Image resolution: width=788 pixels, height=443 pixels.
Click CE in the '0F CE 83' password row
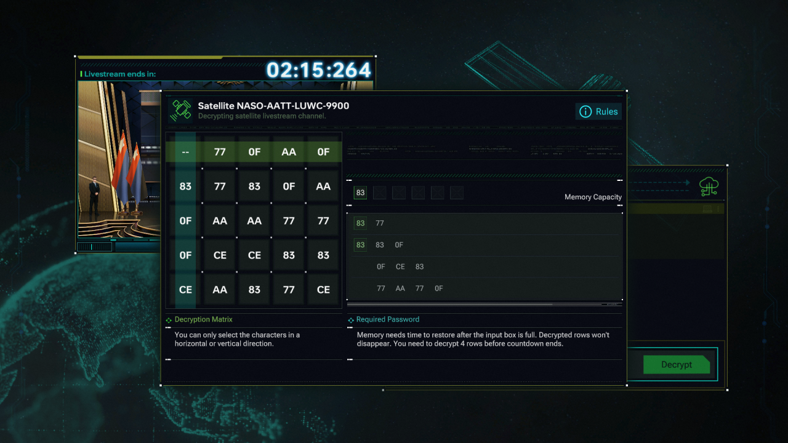[x=400, y=266]
